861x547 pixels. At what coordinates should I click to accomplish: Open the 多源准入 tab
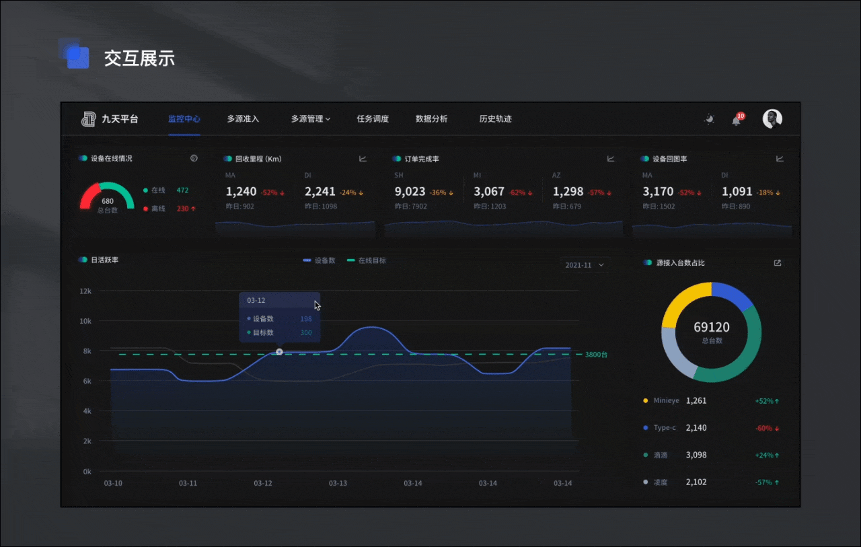243,119
